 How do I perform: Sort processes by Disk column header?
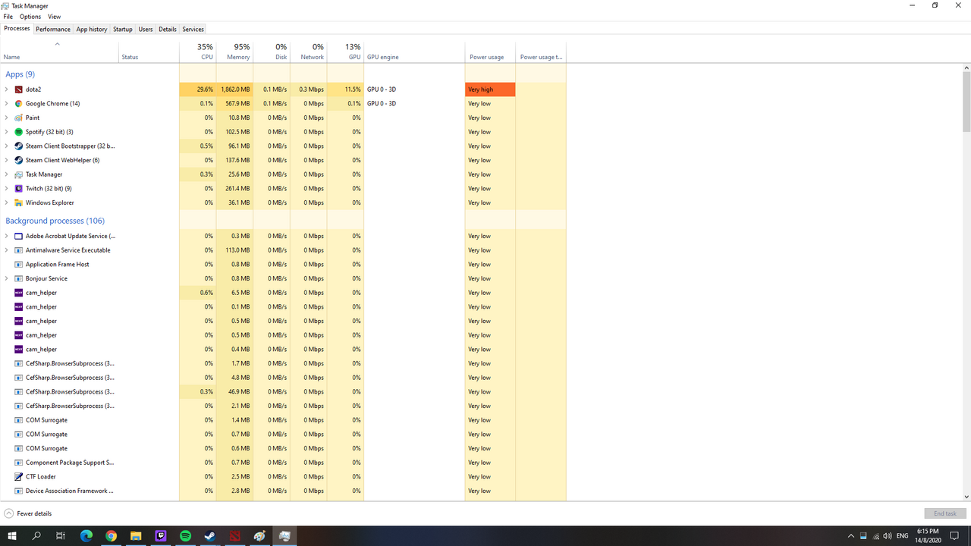(x=272, y=52)
